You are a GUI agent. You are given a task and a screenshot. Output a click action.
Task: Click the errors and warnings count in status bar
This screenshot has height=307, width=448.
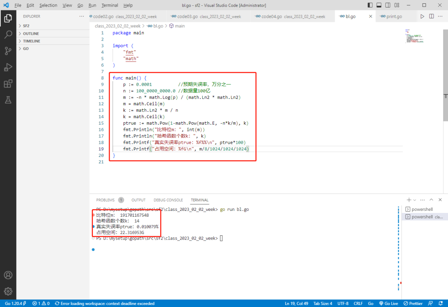(x=41, y=303)
